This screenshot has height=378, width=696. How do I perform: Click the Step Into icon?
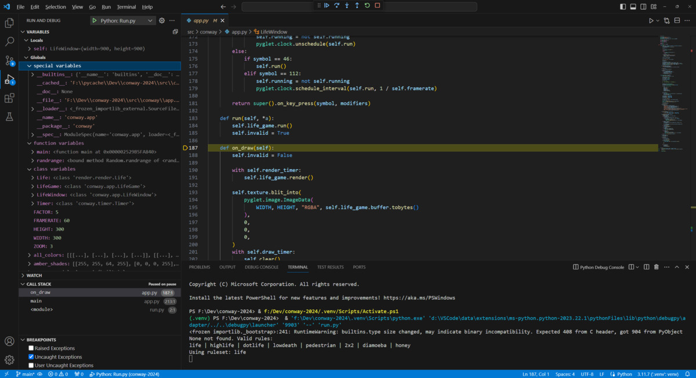(x=347, y=5)
